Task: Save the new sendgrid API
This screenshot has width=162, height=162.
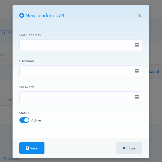Action: 32,148
